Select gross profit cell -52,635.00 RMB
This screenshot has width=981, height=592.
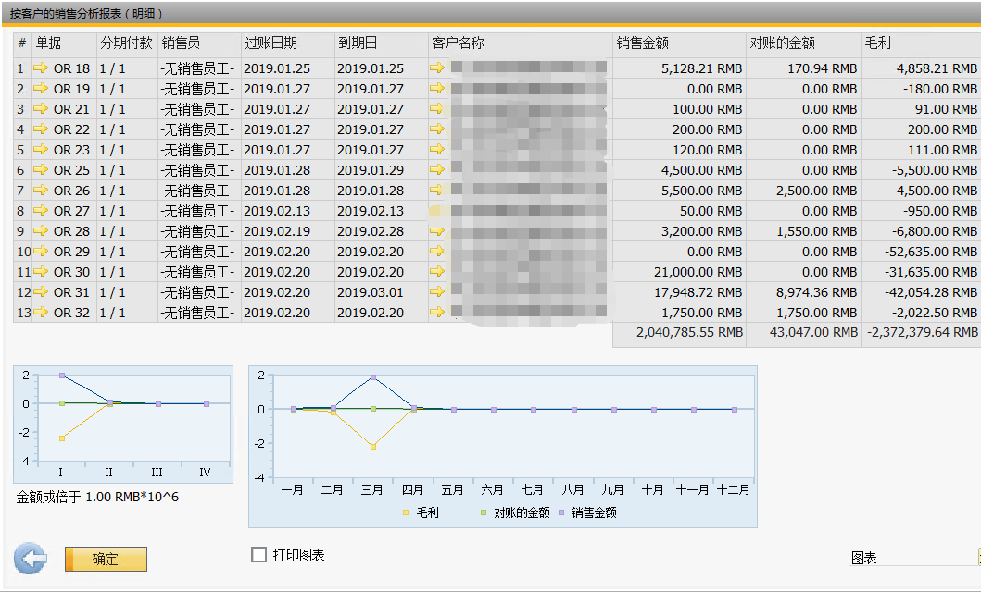point(921,252)
